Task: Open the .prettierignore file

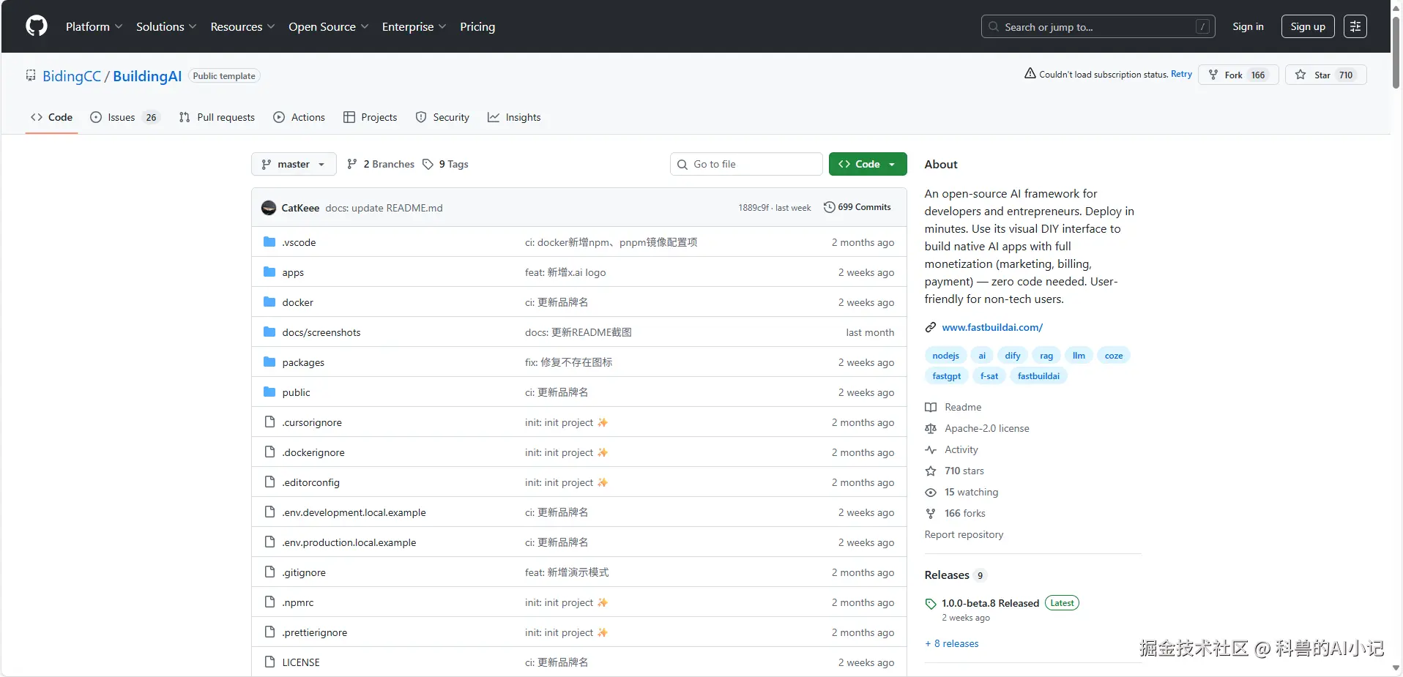Action: pos(315,632)
